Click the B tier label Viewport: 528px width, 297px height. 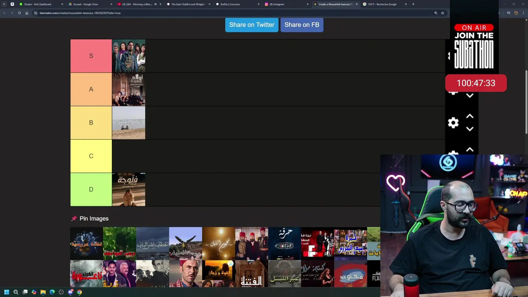(91, 123)
